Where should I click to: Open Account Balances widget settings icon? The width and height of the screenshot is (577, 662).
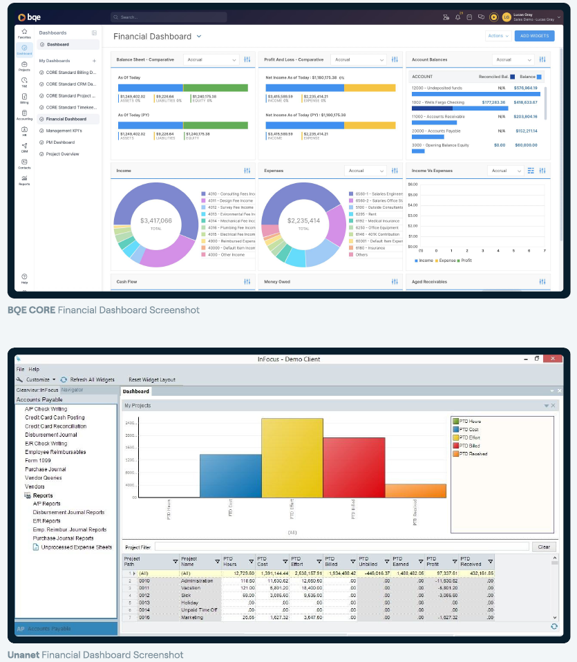click(542, 59)
